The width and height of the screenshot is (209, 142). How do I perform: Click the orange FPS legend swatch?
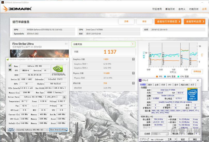157,77
